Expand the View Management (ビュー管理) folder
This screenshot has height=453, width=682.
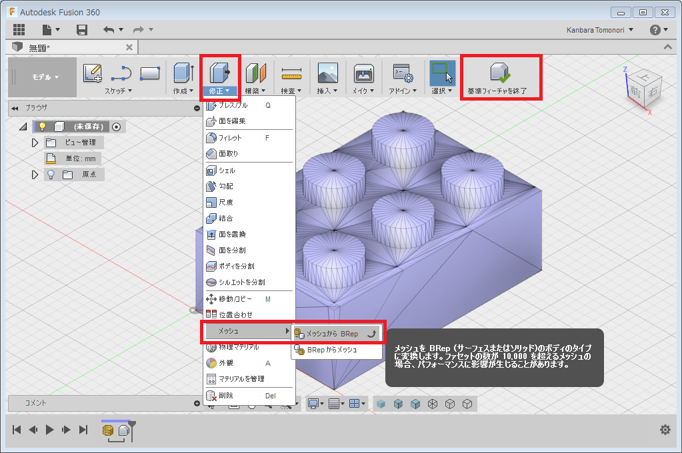[x=35, y=143]
